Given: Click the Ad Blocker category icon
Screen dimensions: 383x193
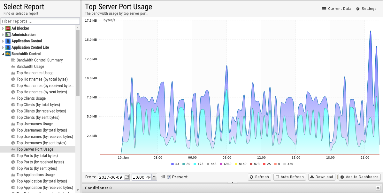Looking at the screenshot, I should coord(8,28).
